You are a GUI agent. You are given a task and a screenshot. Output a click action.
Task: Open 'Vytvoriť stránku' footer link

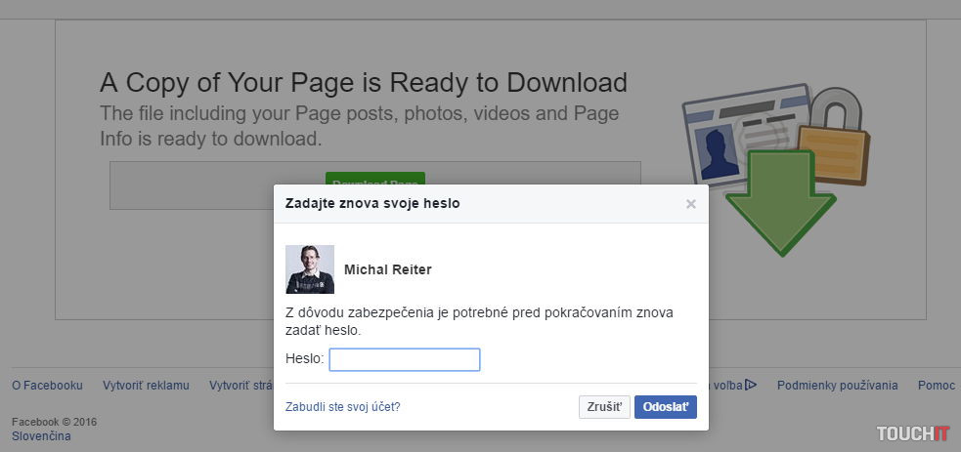240,386
